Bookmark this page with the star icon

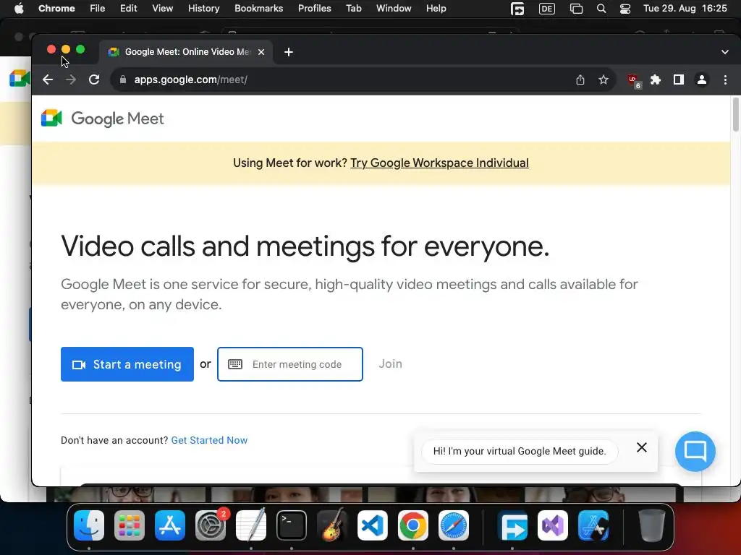click(604, 79)
